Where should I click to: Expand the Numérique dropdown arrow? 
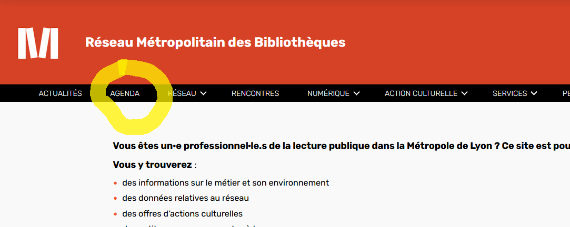point(357,93)
